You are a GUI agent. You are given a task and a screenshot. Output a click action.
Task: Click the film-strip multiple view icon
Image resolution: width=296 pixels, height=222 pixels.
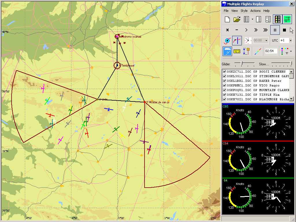click(x=277, y=19)
